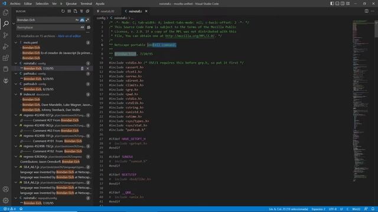The image size is (378, 212).
Task: Collapse the index.rst results group
Action: [16, 94]
